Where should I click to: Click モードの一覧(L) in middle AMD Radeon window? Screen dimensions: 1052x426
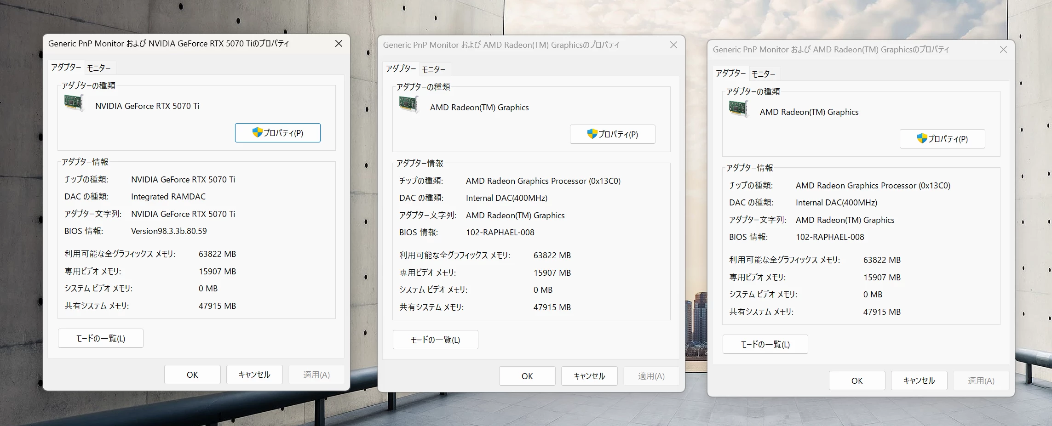pos(436,340)
